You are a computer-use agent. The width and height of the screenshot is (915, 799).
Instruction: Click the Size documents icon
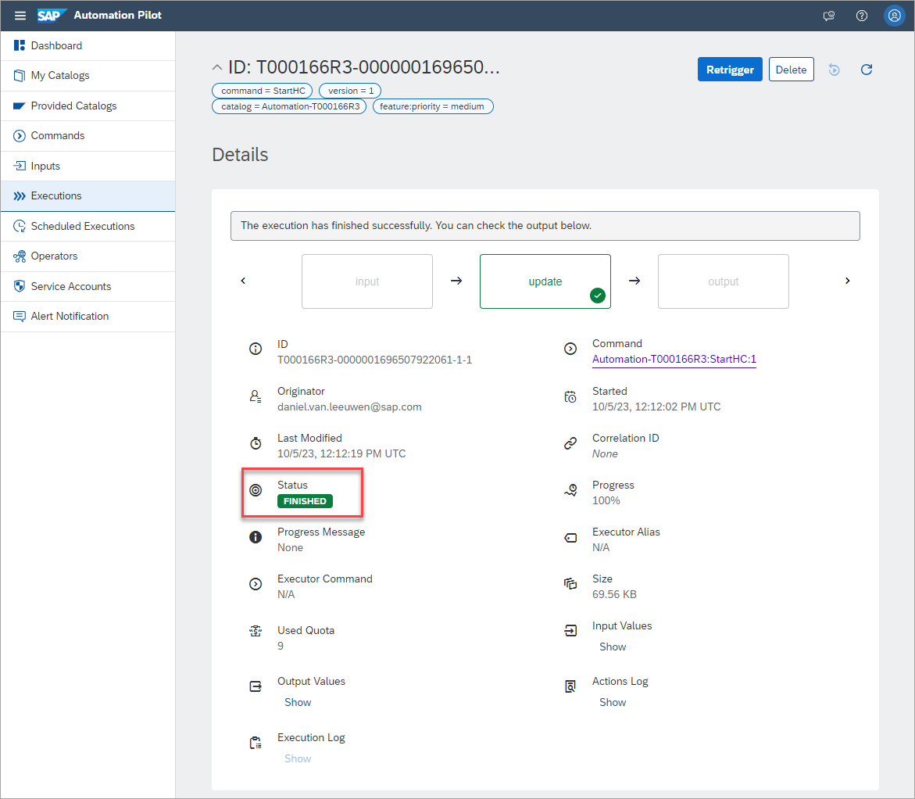[570, 583]
